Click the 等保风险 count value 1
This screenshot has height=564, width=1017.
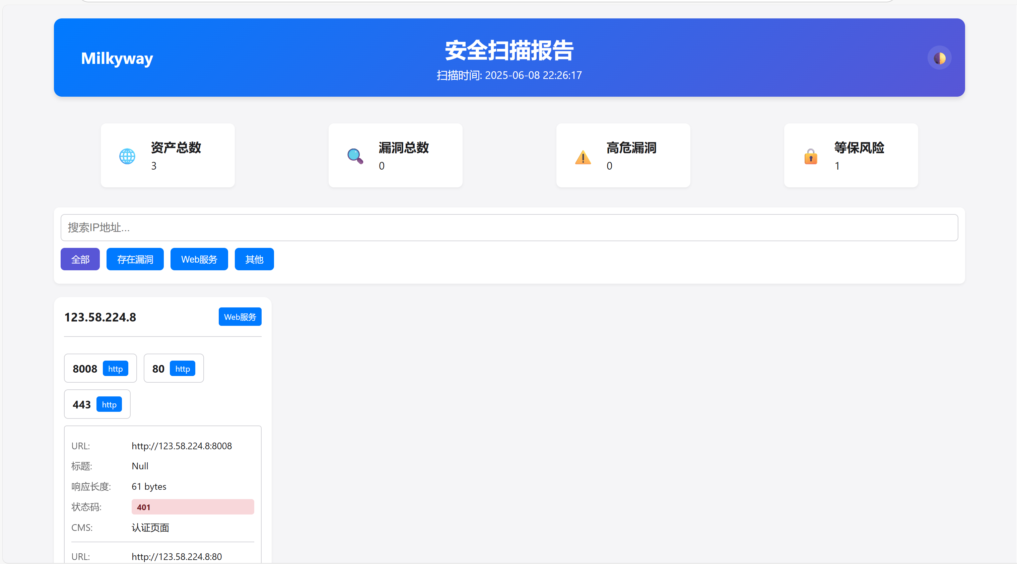837,166
